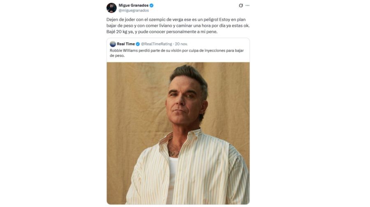Open the quoted tweet text about injections
This screenshot has width=370, height=207.
[177, 53]
